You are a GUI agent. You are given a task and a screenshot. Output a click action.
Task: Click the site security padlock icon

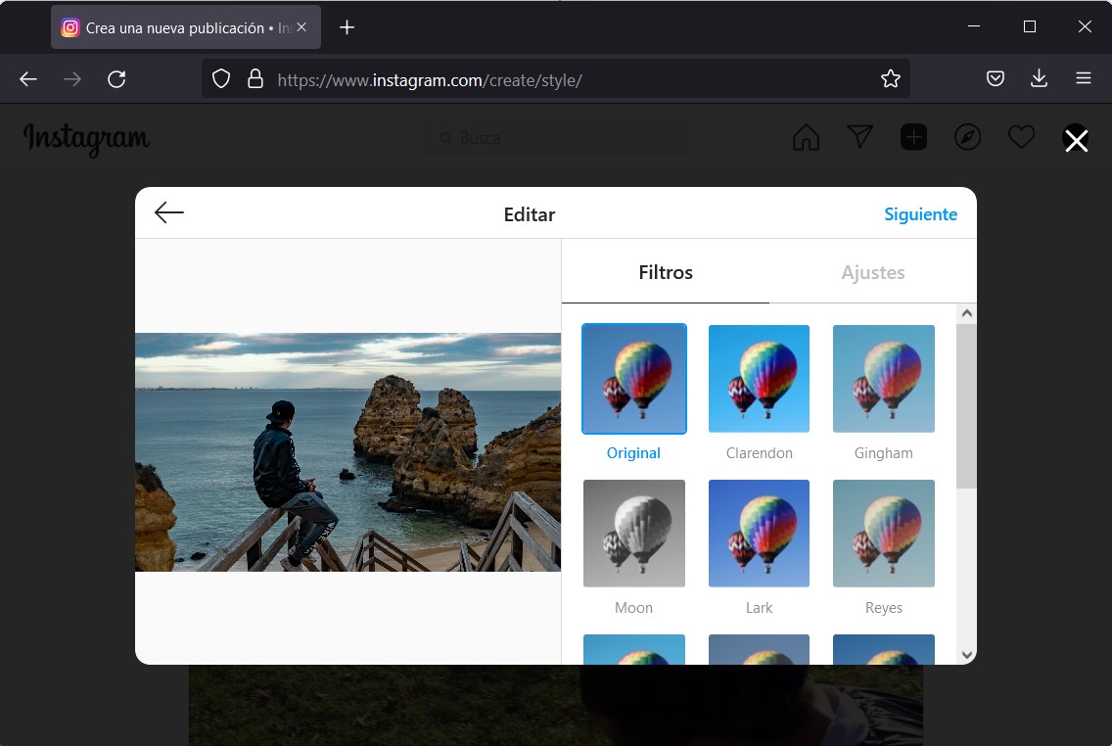[x=255, y=79]
